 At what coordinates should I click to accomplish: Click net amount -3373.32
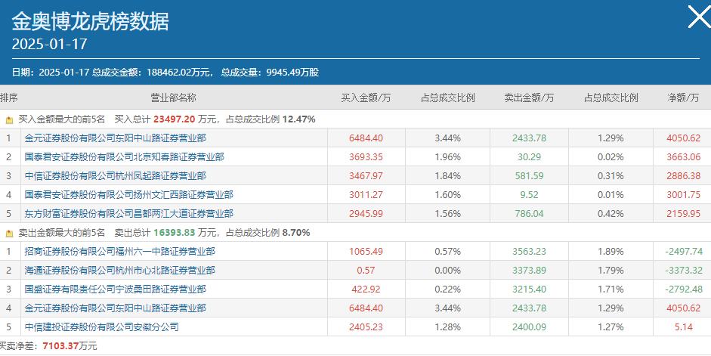pyautogui.click(x=684, y=271)
